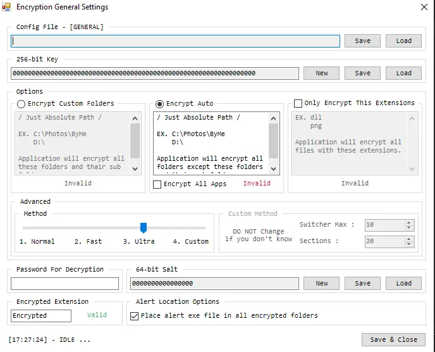Load a 256-bit Key
Image resolution: width=435 pixels, height=352 pixels.
tap(403, 73)
